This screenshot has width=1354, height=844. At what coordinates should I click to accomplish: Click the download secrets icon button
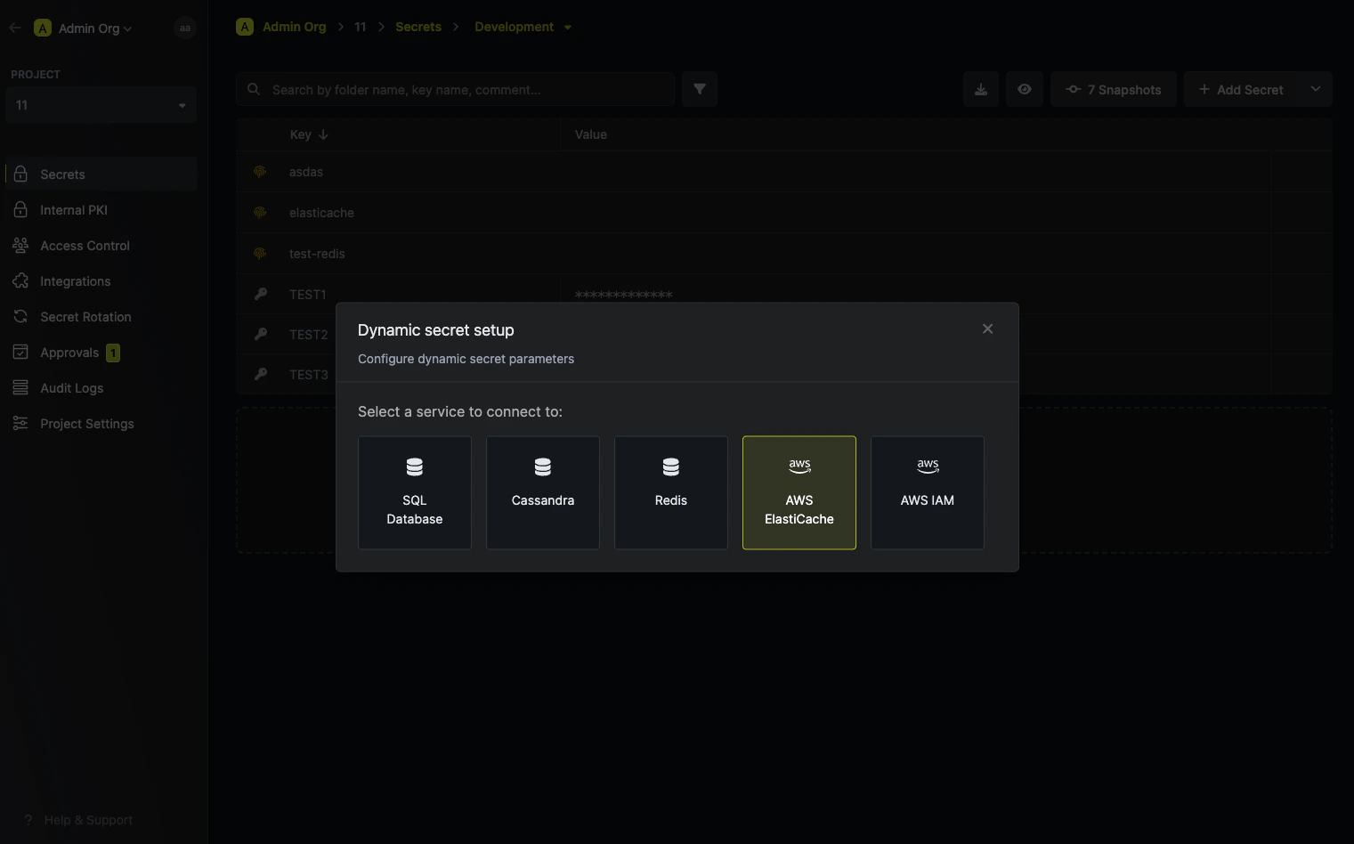click(980, 89)
